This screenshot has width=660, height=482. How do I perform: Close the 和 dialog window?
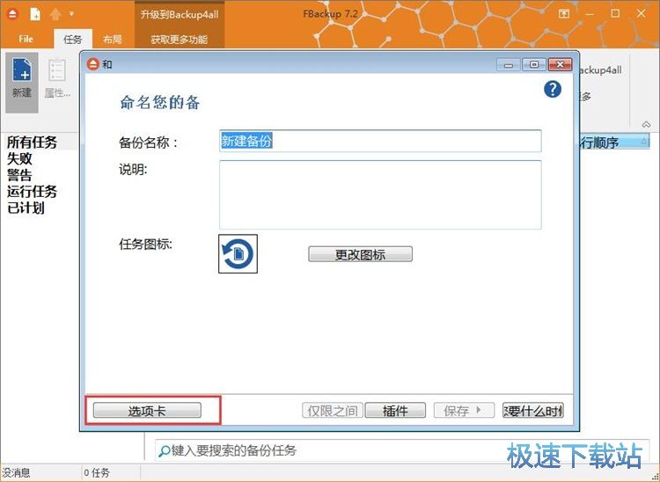[561, 65]
